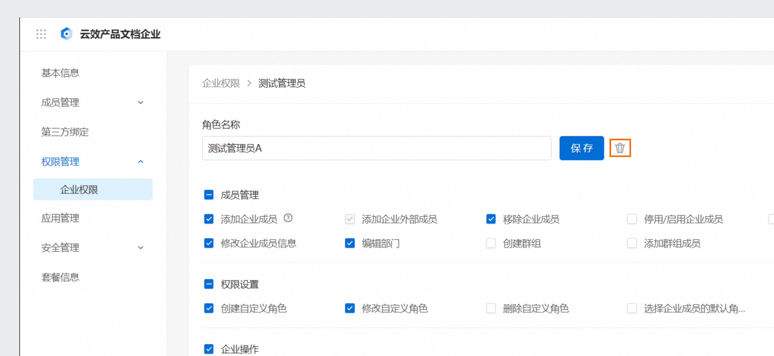
Task: Uncheck 修改自定义角色 permission
Action: point(350,308)
